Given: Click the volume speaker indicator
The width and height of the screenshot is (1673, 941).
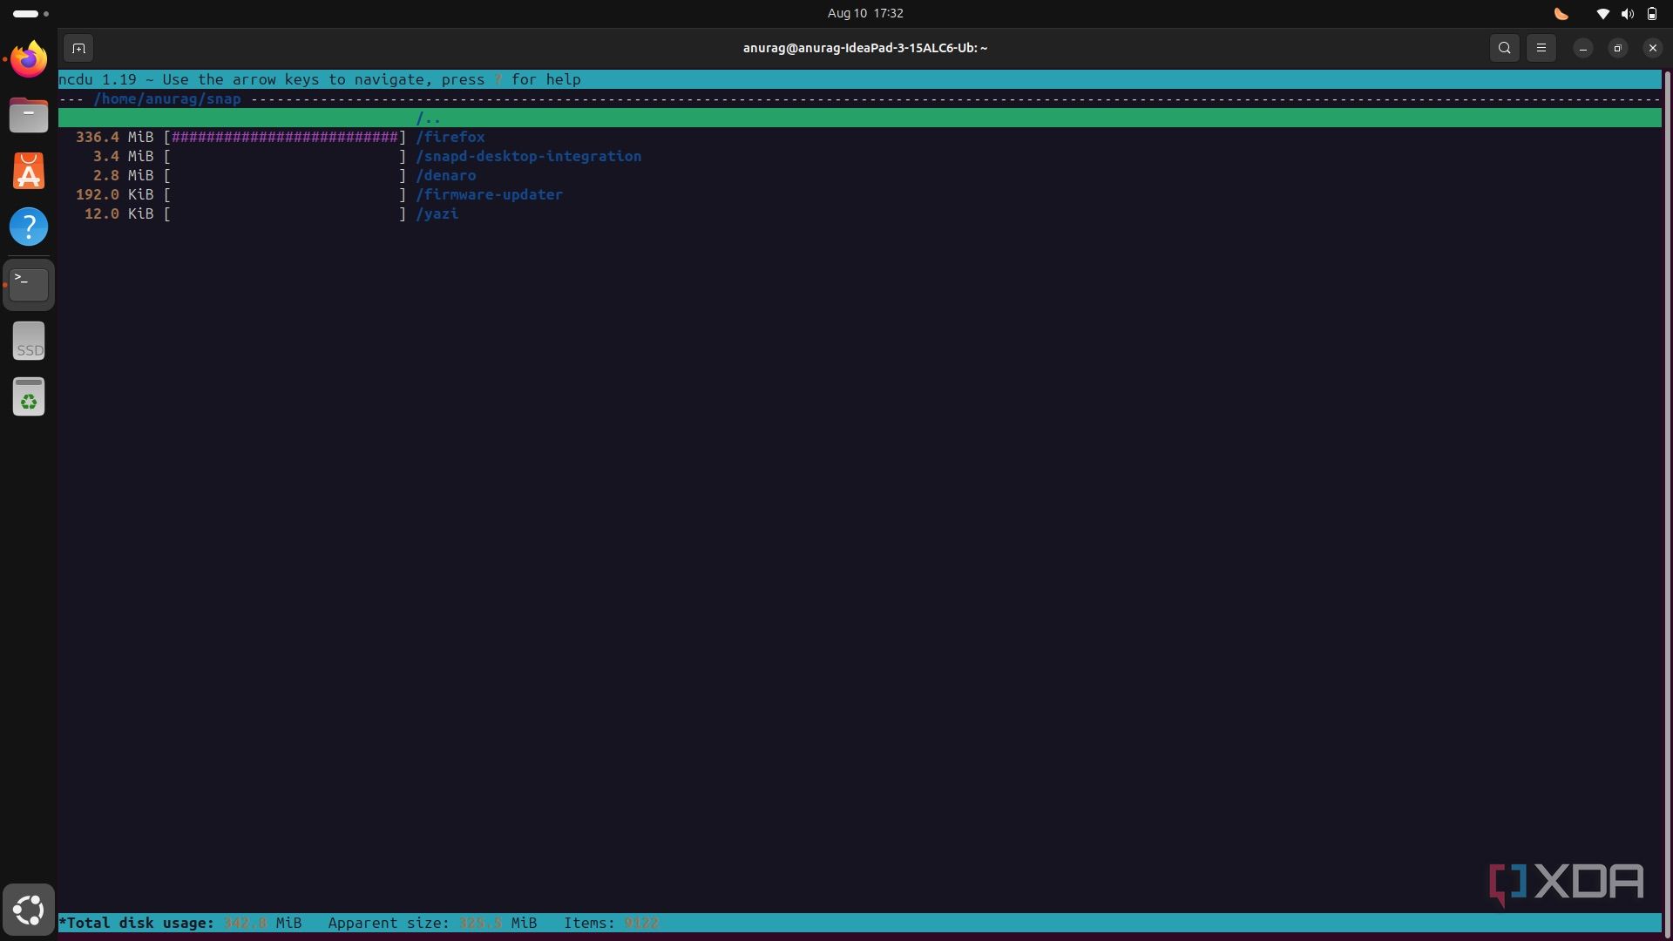Looking at the screenshot, I should 1627,14.
